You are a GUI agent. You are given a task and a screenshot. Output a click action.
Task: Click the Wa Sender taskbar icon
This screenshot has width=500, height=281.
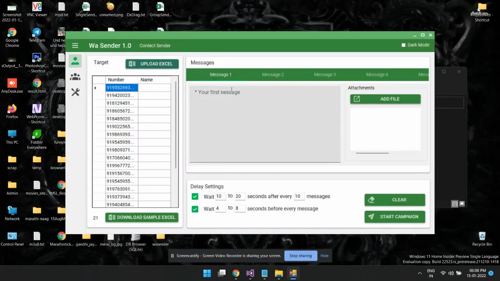(293, 273)
